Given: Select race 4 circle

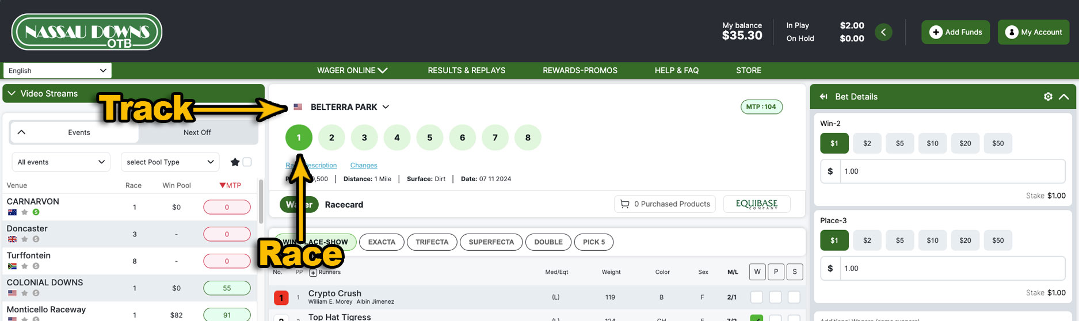Looking at the screenshot, I should point(397,137).
